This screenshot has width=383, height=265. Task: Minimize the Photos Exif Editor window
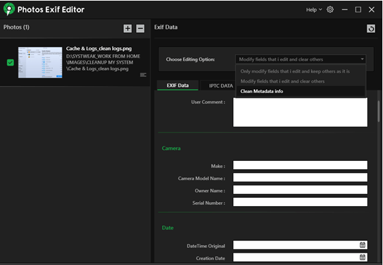point(345,10)
